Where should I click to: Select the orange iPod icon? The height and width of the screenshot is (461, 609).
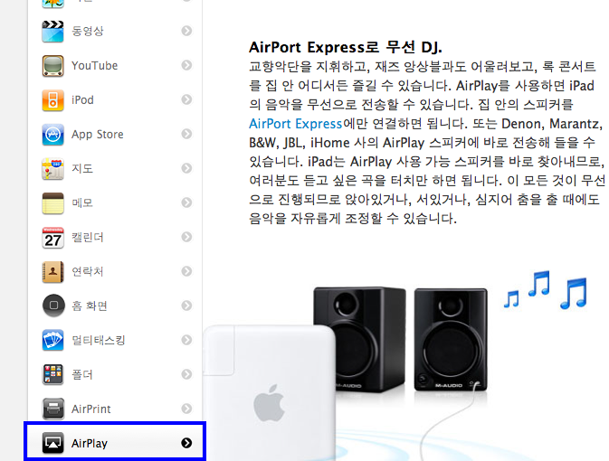[52, 99]
